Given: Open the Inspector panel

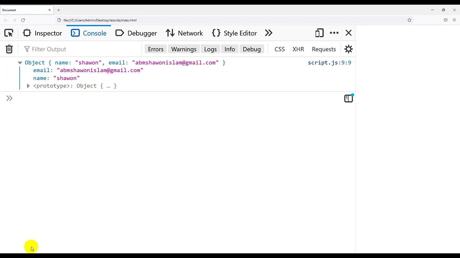Looking at the screenshot, I should tap(42, 33).
